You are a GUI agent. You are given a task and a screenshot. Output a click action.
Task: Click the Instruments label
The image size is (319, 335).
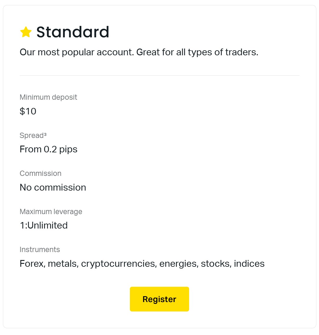pyautogui.click(x=39, y=250)
